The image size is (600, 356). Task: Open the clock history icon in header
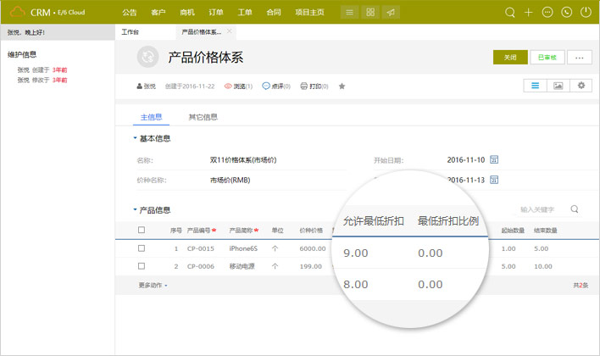coord(566,13)
